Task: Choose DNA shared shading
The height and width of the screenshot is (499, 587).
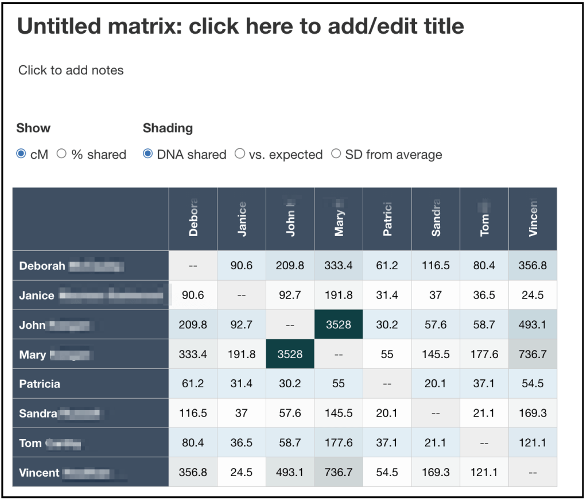Action: [147, 154]
